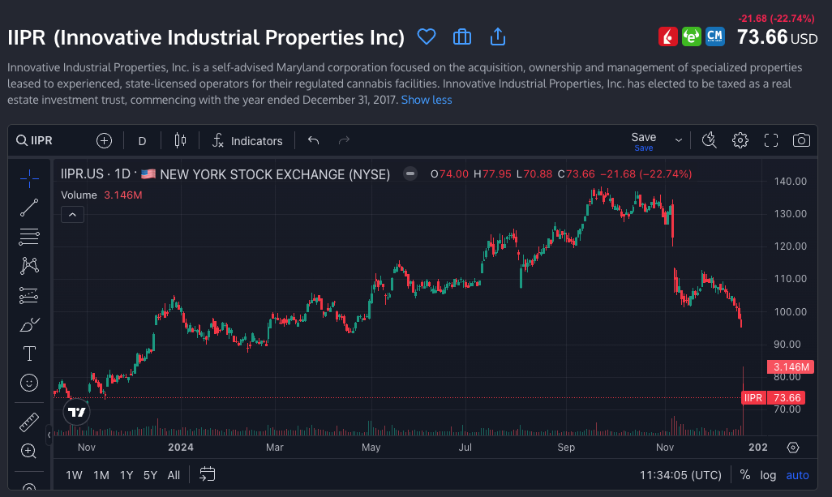Select the All time range

point(174,475)
